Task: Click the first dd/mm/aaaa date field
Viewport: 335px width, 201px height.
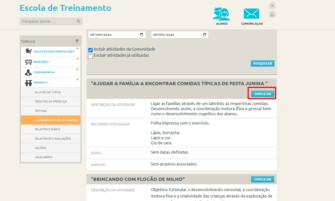Action: pos(117,35)
